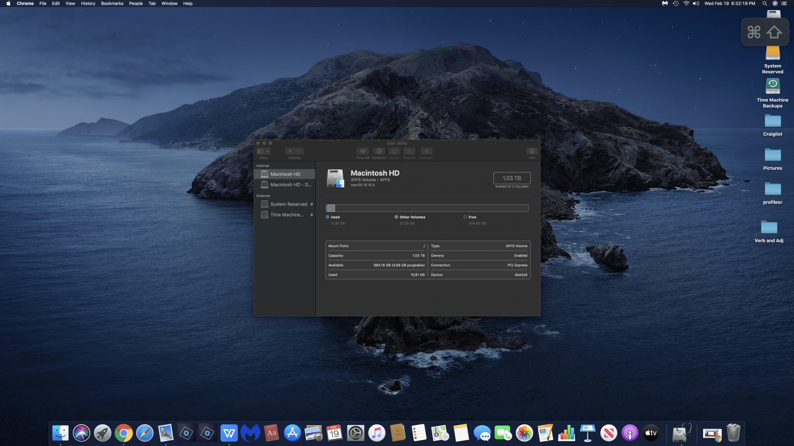Open the History menu
Image resolution: width=794 pixels, height=446 pixels.
(x=88, y=4)
